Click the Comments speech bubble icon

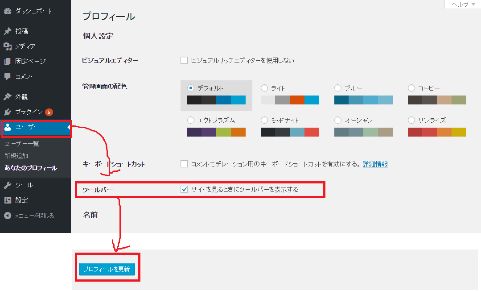8,77
